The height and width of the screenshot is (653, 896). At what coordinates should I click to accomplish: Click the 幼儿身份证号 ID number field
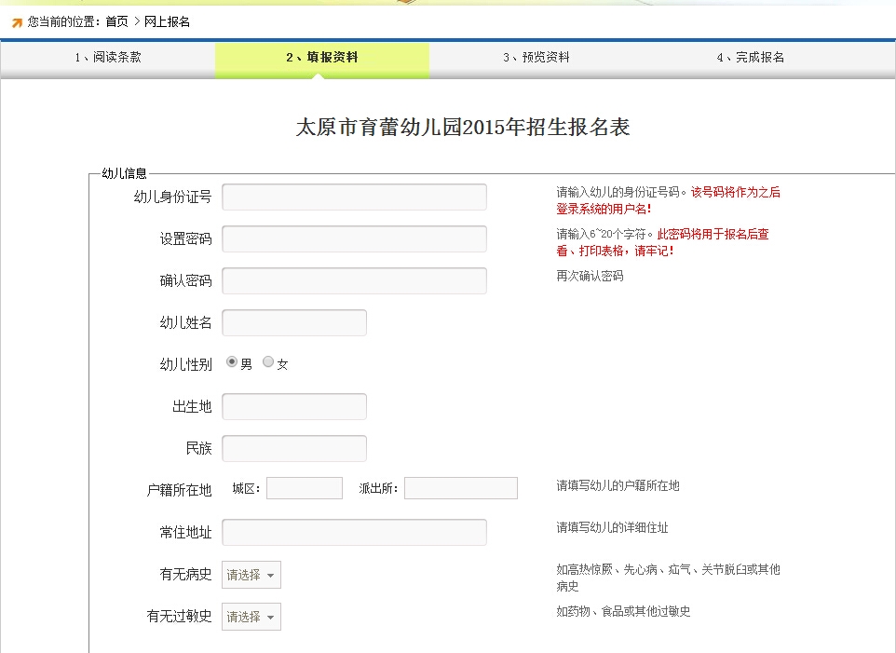[x=354, y=197]
